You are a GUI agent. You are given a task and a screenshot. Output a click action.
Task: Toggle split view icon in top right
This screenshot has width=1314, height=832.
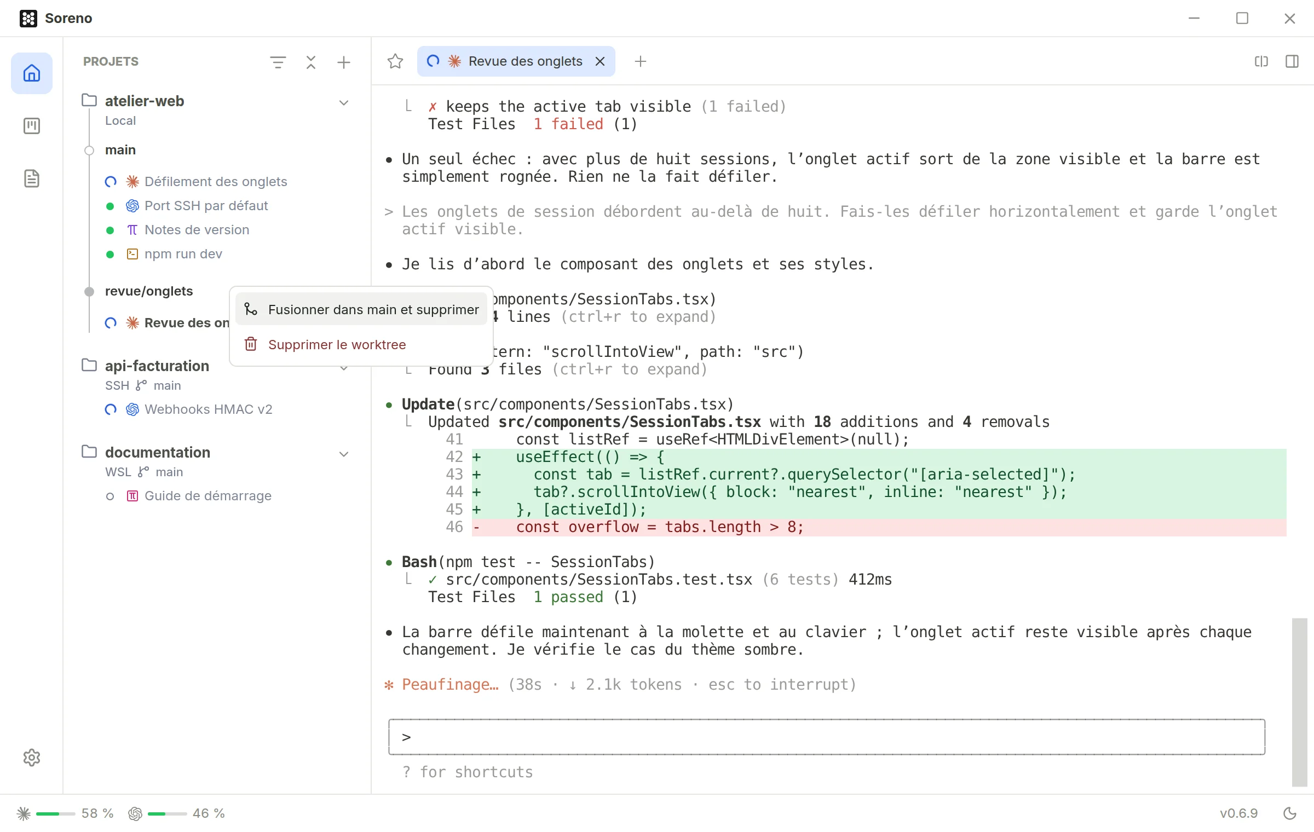pyautogui.click(x=1261, y=61)
